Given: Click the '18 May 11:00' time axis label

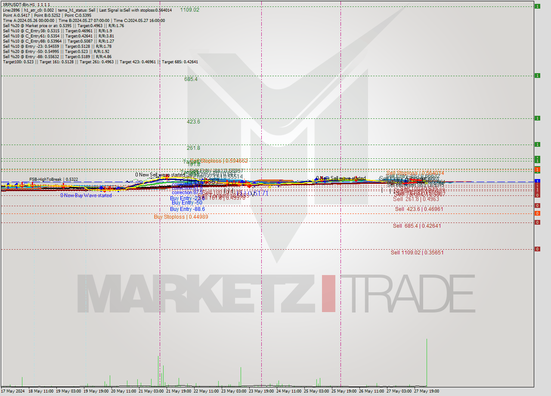Looking at the screenshot, I should point(41,391).
